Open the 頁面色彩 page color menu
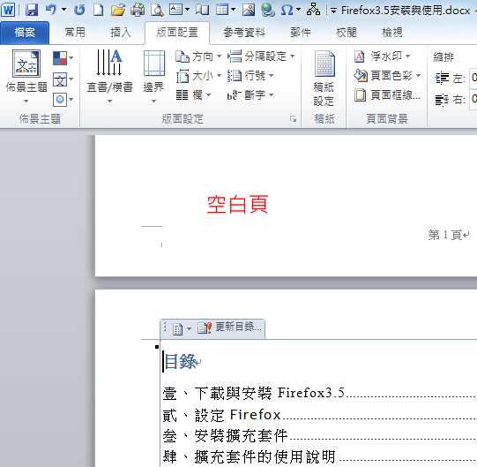477x467 pixels. [387, 76]
